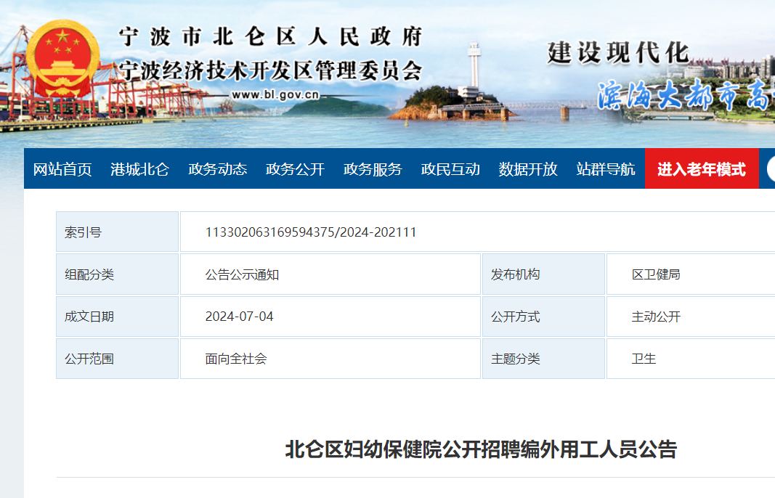Image resolution: width=775 pixels, height=498 pixels.
Task: Go to 港城北仑 menu item
Action: point(140,169)
